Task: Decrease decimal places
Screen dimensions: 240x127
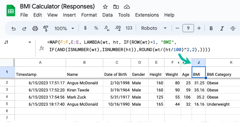Action: (x=107, y=28)
